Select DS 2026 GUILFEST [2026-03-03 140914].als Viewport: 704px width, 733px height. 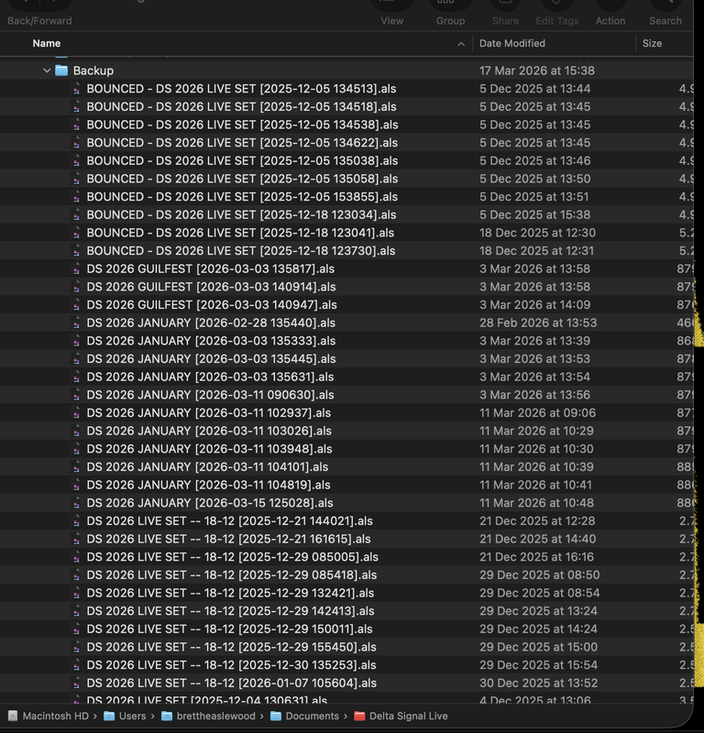point(211,287)
